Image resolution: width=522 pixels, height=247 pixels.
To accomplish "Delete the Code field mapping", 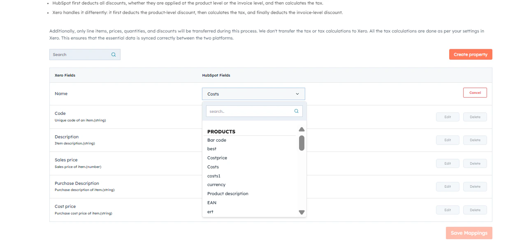I will pyautogui.click(x=475, y=117).
